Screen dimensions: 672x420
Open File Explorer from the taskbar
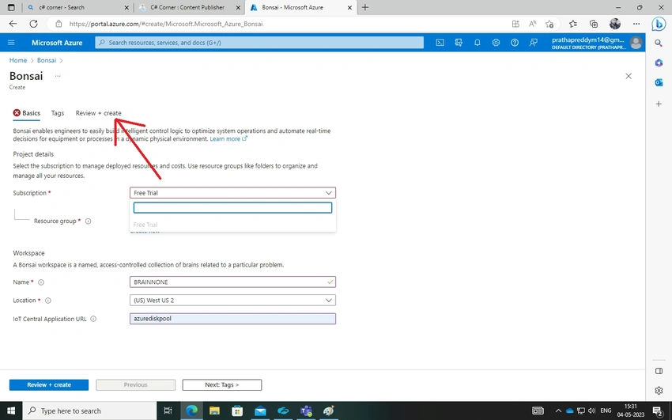pyautogui.click(x=214, y=411)
